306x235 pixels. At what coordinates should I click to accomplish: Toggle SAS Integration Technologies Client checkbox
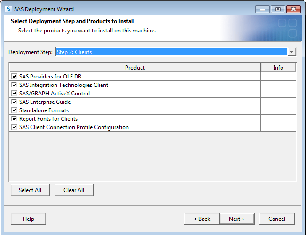tap(14, 85)
